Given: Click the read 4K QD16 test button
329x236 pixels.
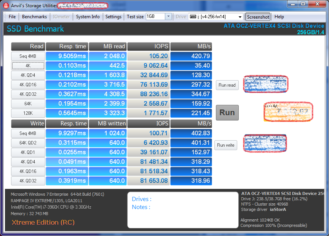Looking at the screenshot, I should pos(28,85).
